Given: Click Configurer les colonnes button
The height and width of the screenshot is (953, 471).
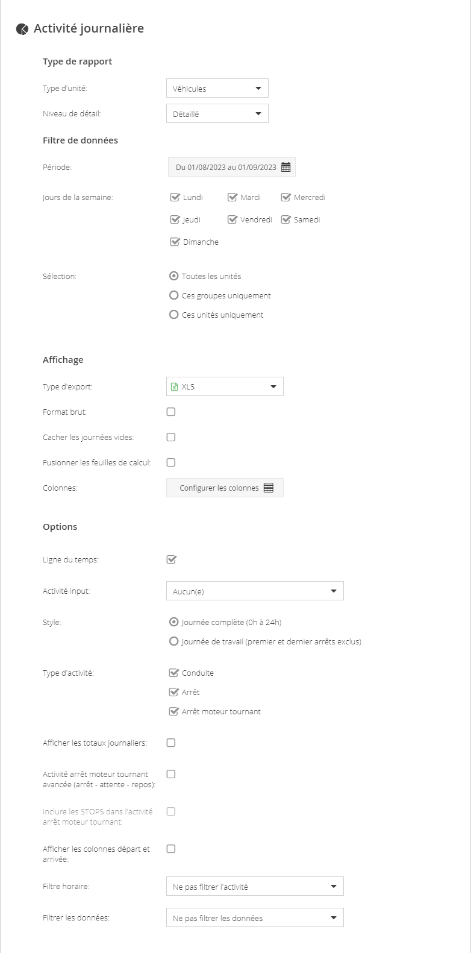Looking at the screenshot, I should (225, 488).
